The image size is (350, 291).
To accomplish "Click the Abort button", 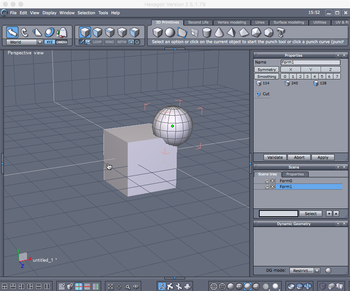I will point(299,157).
